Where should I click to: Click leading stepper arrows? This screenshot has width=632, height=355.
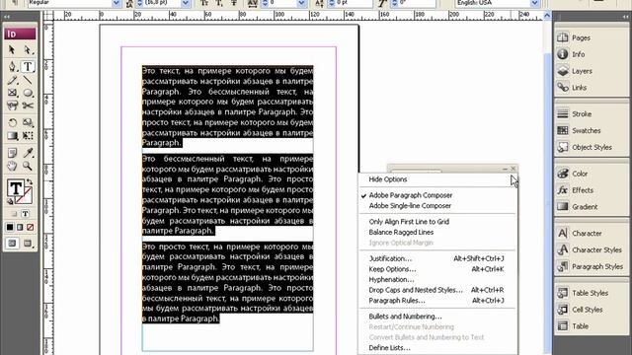(140, 3)
